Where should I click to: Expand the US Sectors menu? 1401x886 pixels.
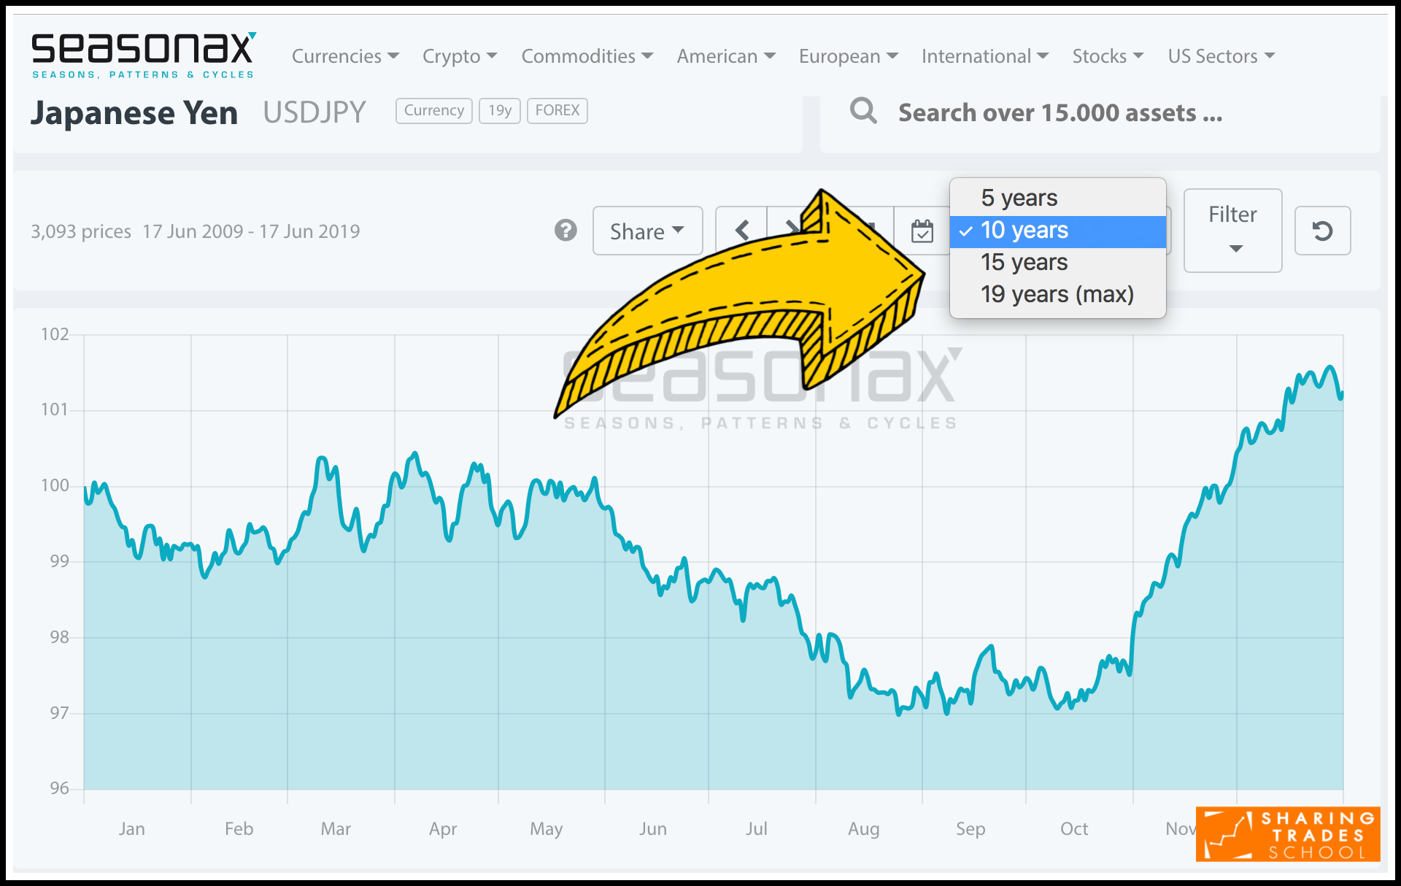tap(1221, 56)
